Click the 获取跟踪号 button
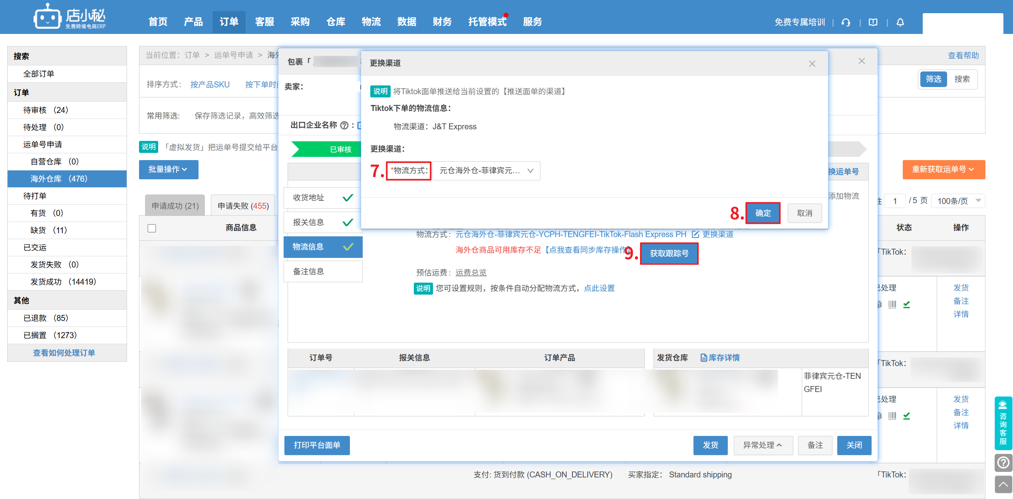Viewport: 1013px width, 499px height. [669, 253]
